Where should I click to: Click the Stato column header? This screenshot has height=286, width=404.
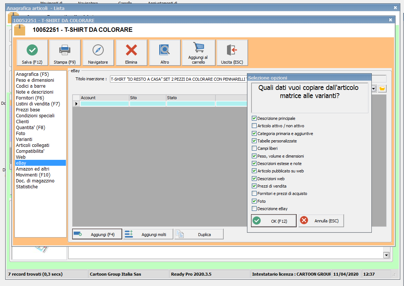tap(191, 98)
